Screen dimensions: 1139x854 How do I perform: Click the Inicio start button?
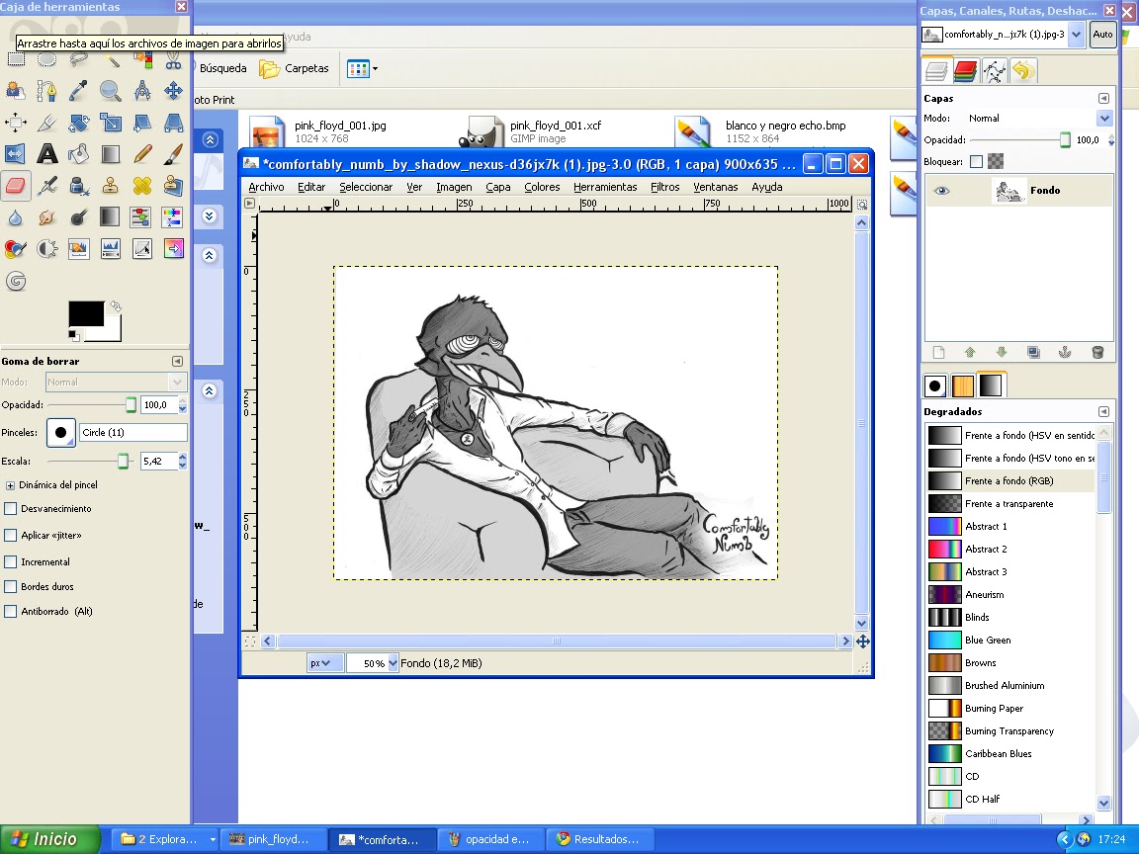(x=47, y=839)
